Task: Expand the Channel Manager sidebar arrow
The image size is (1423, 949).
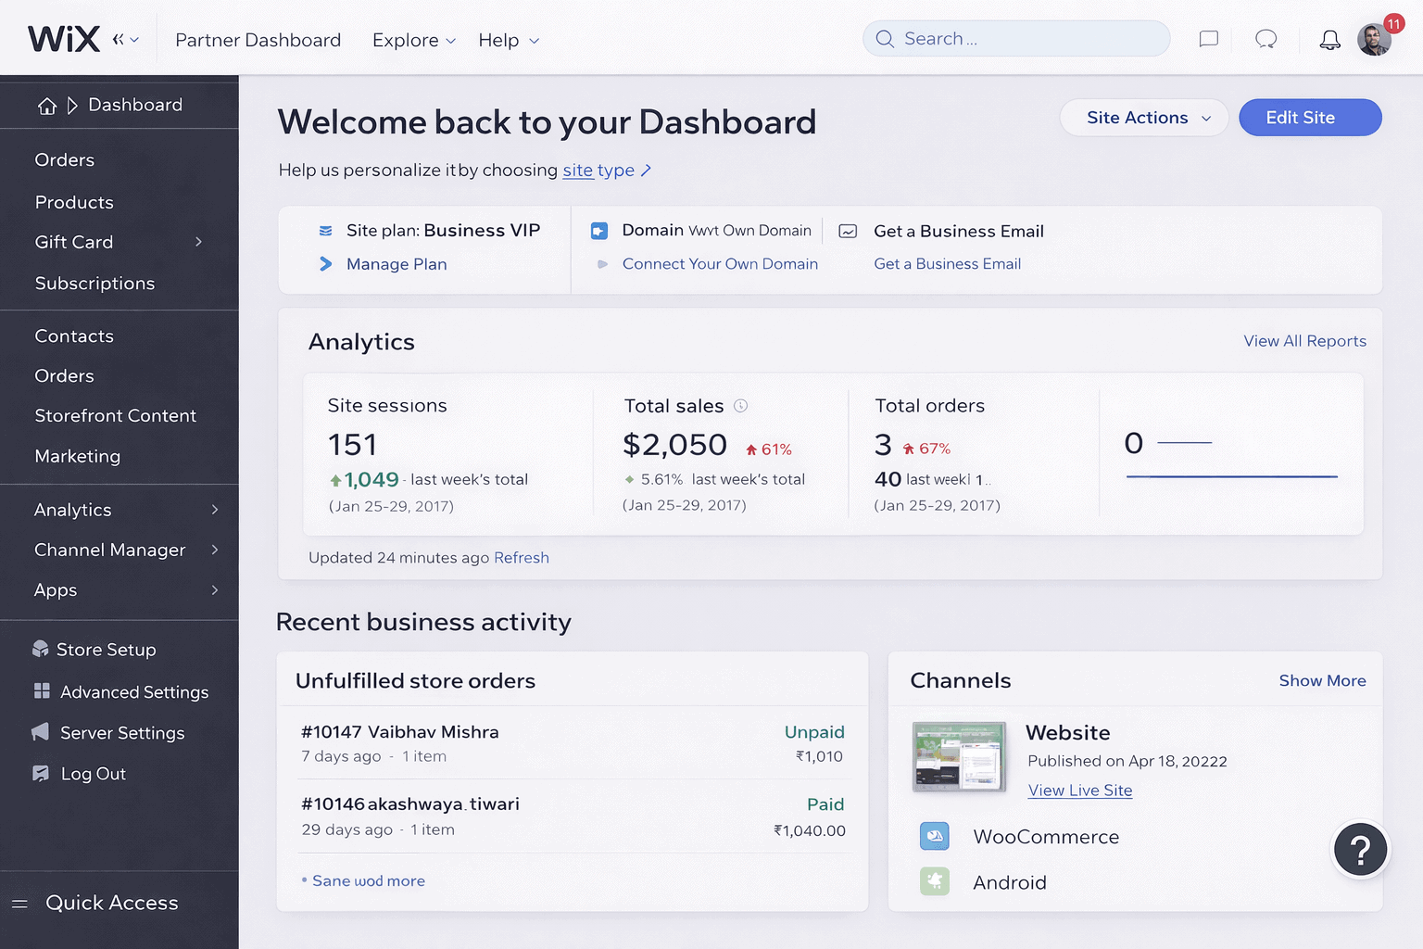Action: point(215,550)
